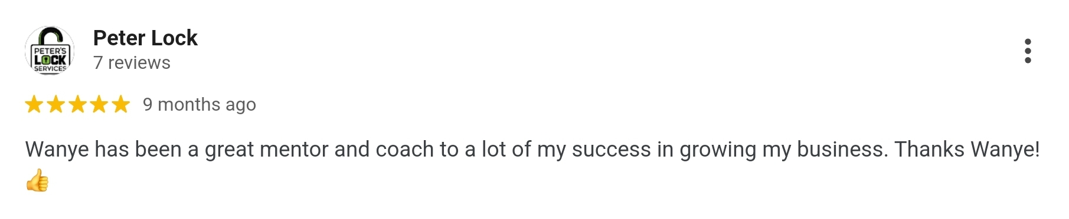Select the fourth gold rating star
Image resolution: width=1069 pixels, height=219 pixels.
pos(99,104)
